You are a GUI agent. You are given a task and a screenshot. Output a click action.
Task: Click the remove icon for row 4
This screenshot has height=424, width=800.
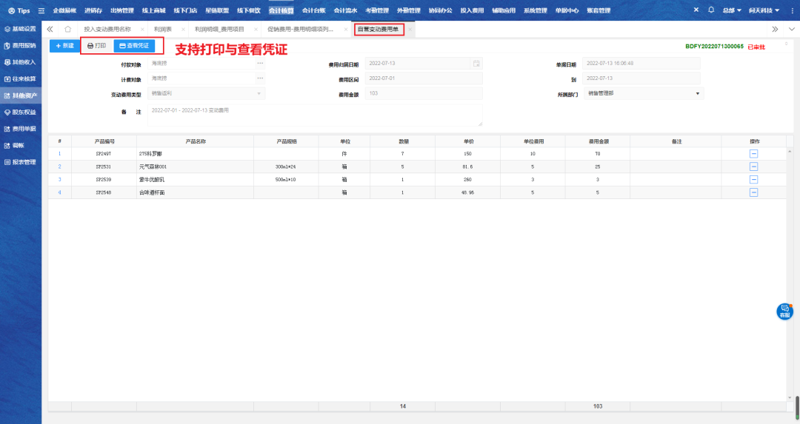click(x=754, y=192)
